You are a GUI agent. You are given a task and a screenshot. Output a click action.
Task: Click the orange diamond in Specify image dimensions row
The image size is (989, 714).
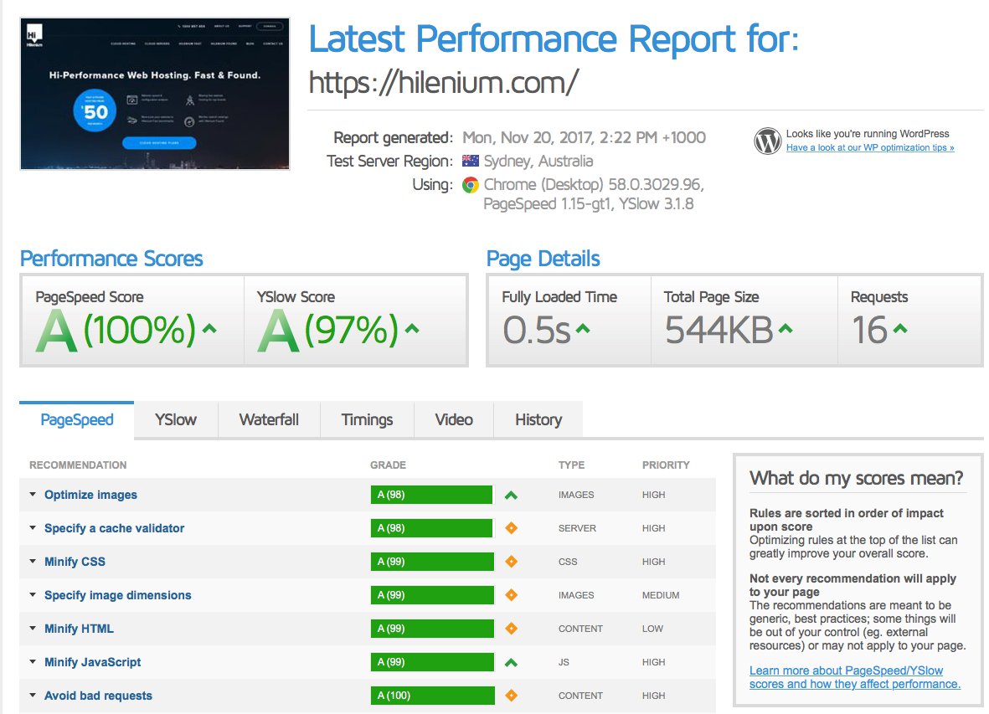[511, 595]
